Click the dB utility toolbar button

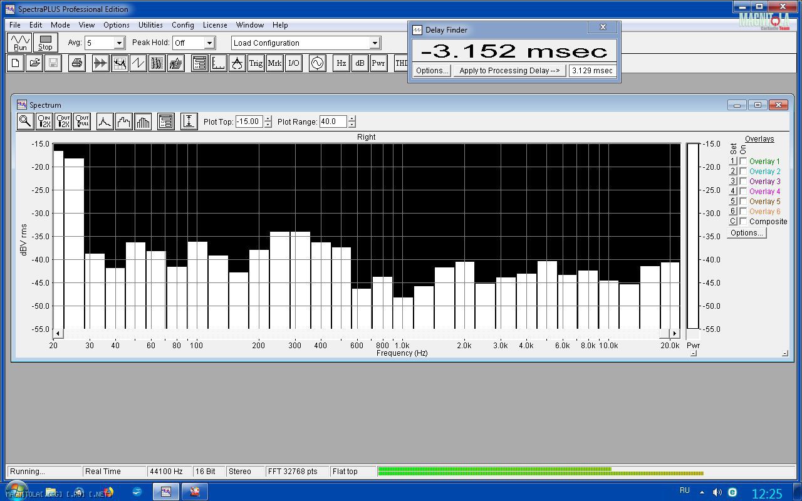click(360, 63)
